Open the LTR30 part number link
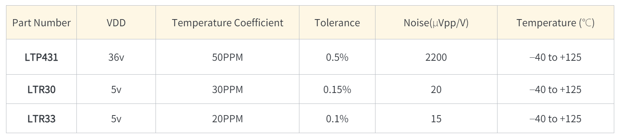The height and width of the screenshot is (138, 618). point(41,90)
